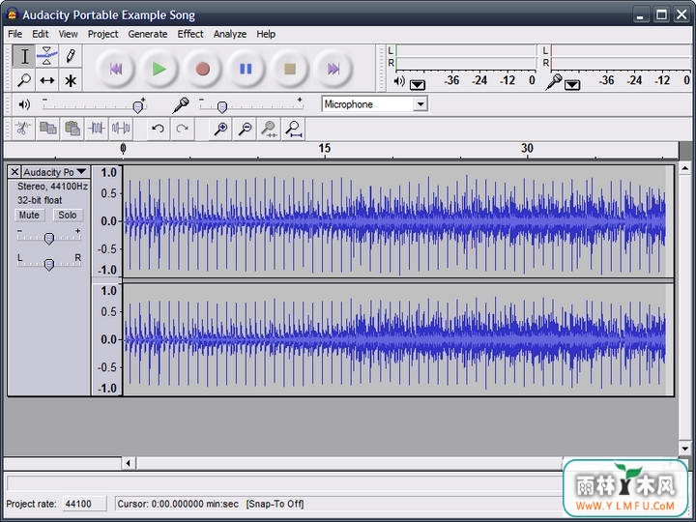Click vertical scrollbar up arrow

[x=685, y=168]
